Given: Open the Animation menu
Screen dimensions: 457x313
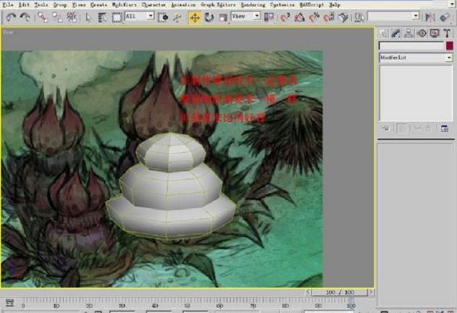Looking at the screenshot, I should click(183, 5).
